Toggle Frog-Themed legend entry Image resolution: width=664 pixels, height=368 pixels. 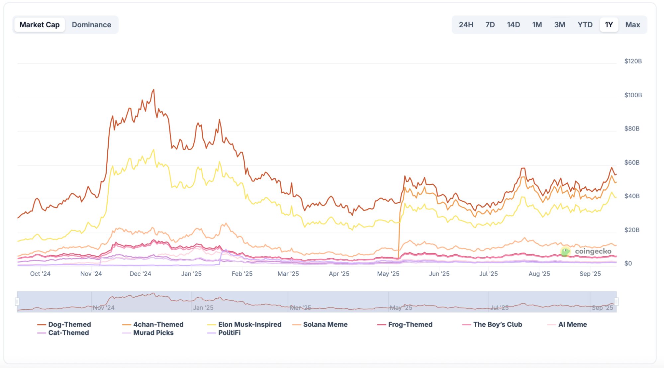pos(410,324)
